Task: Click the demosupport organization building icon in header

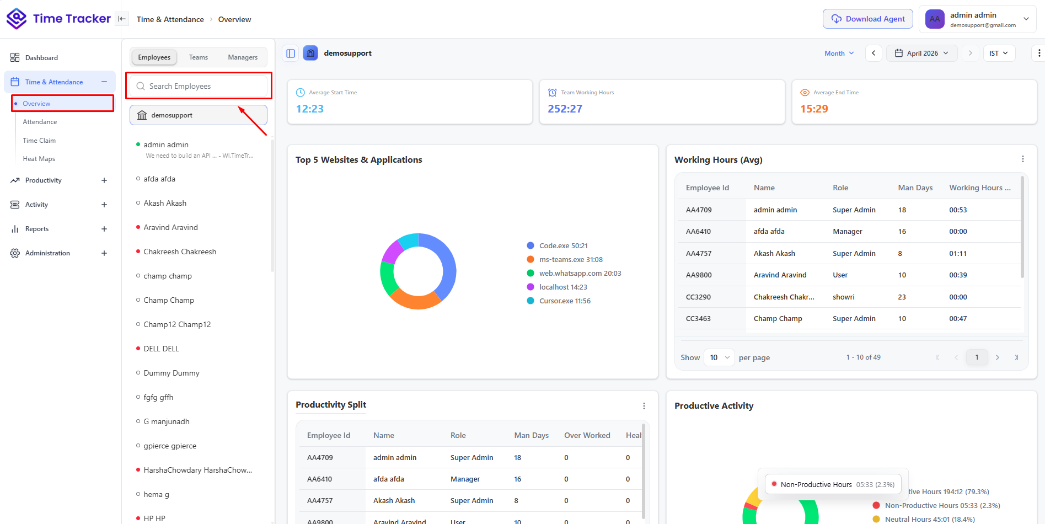Action: click(x=310, y=54)
